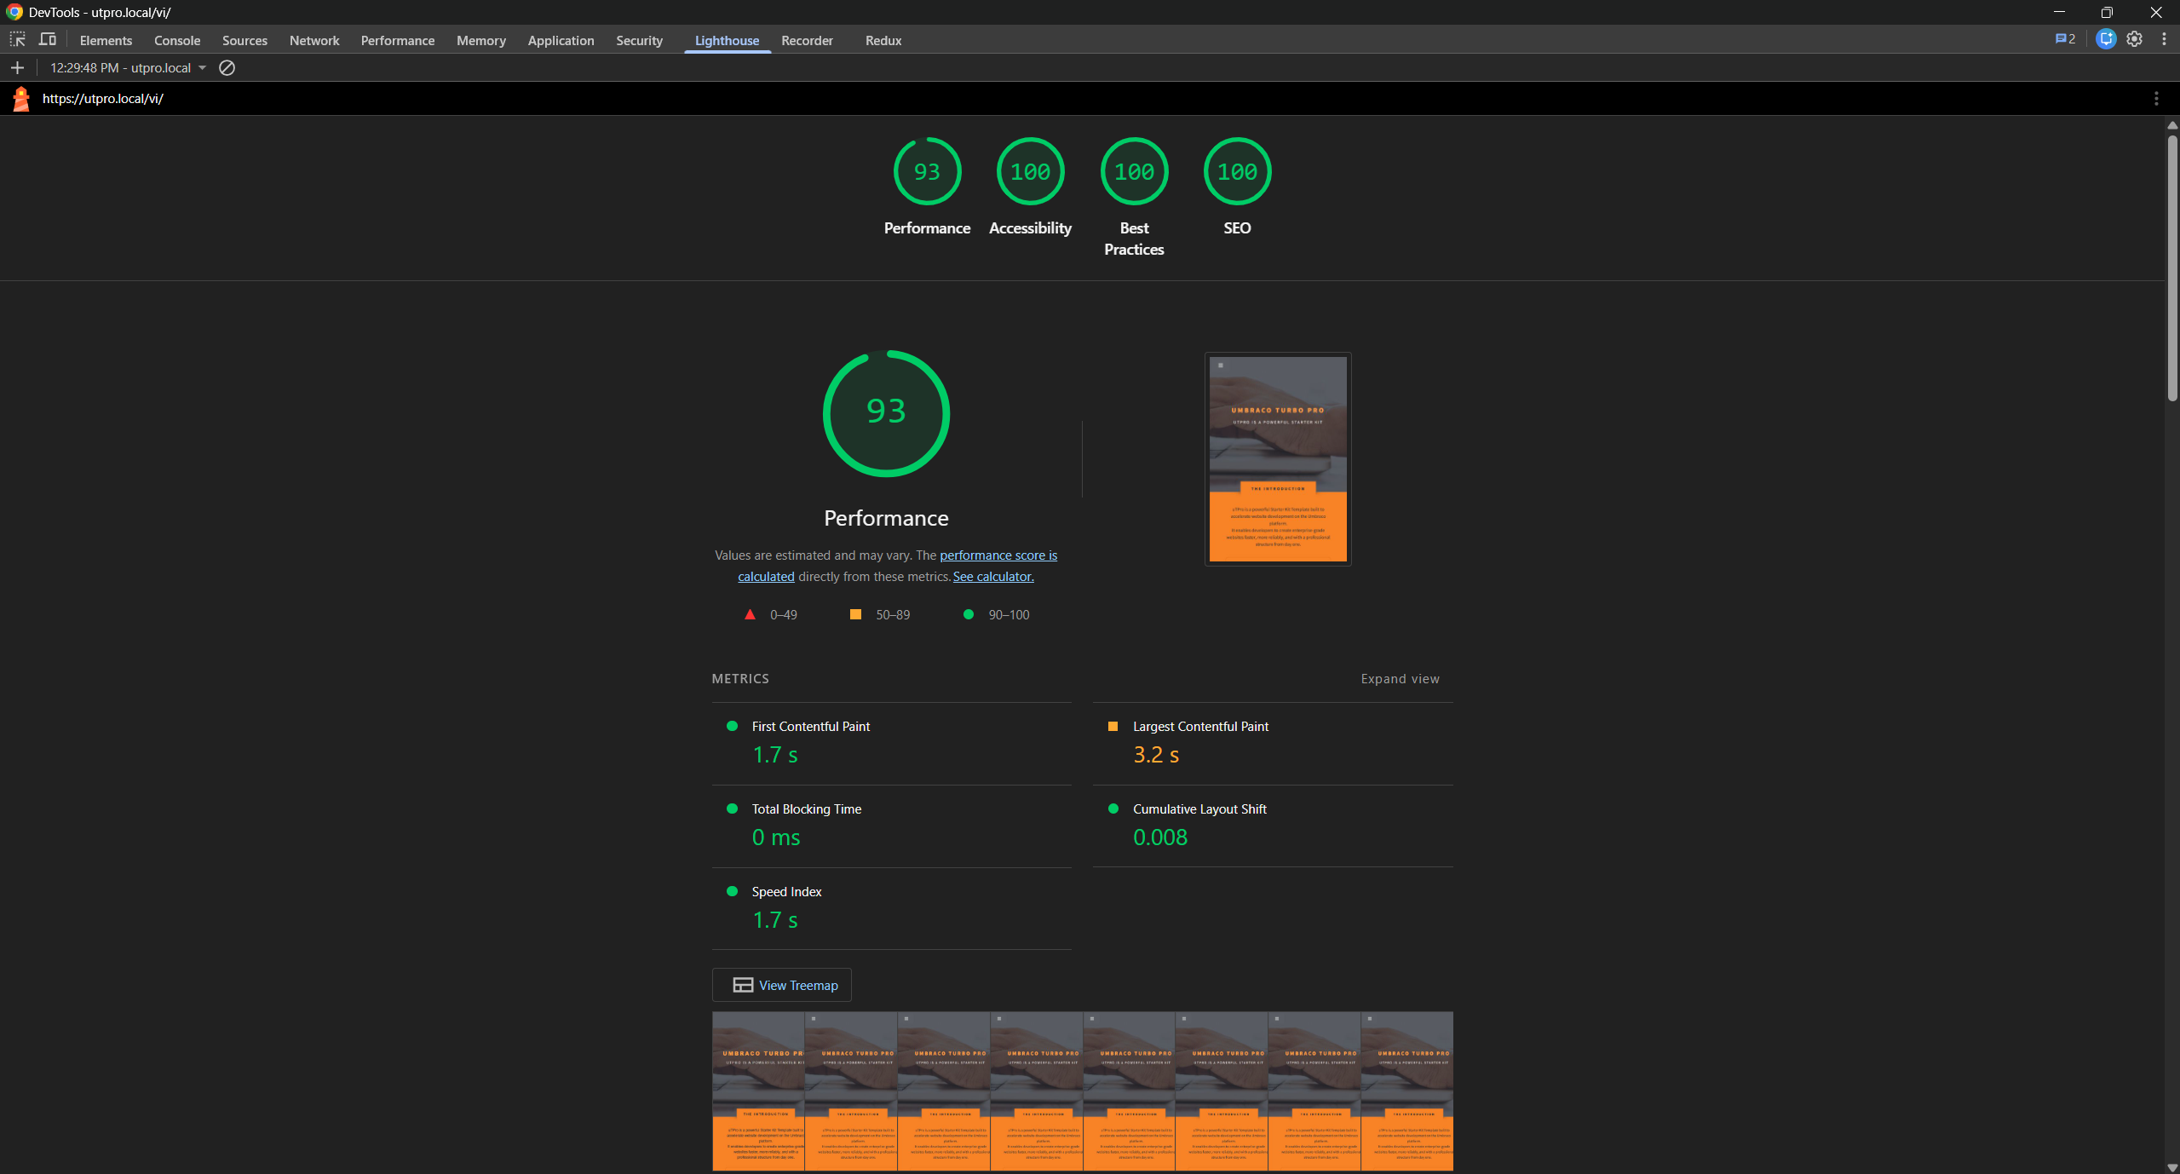Expand the metrics with Expand view
The width and height of the screenshot is (2180, 1174).
click(x=1400, y=679)
